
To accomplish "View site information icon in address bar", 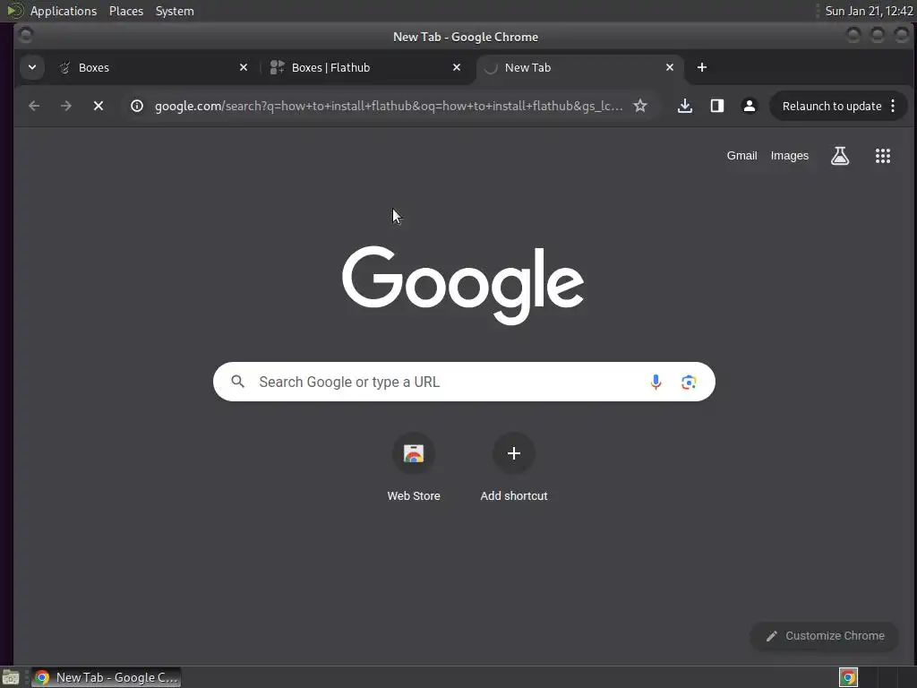I will tap(137, 106).
